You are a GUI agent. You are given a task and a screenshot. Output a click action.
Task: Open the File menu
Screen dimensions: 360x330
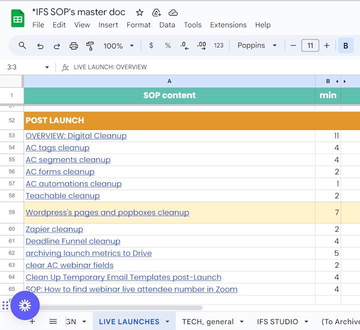[38, 25]
